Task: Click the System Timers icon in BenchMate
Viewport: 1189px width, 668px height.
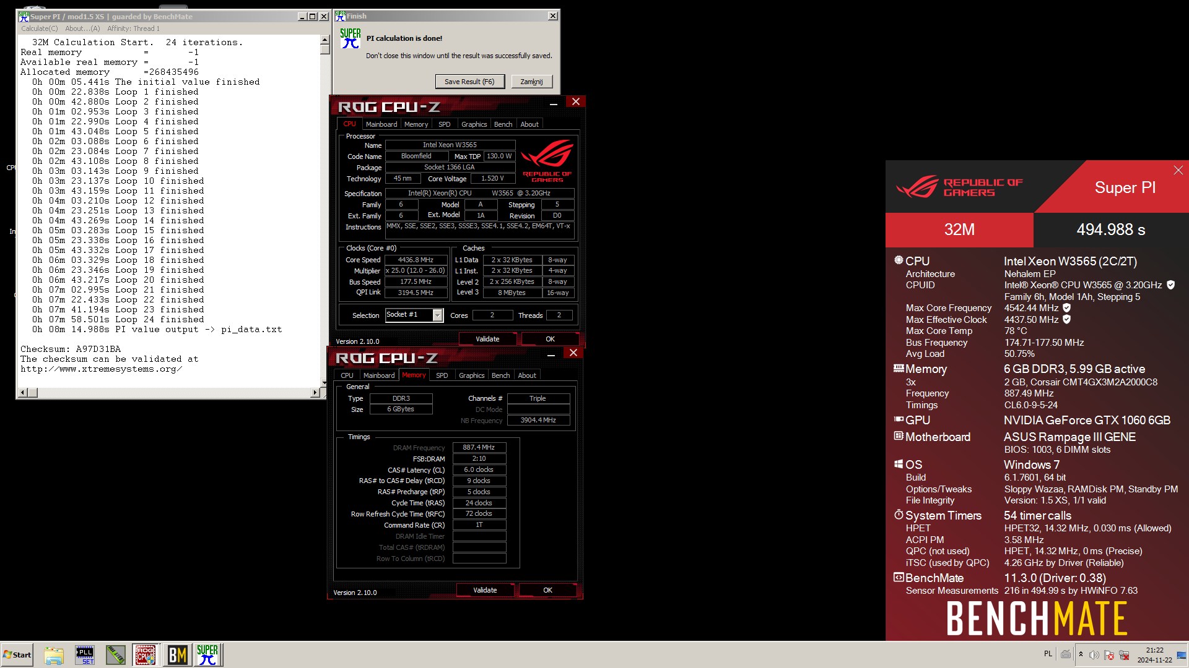Action: coord(899,515)
